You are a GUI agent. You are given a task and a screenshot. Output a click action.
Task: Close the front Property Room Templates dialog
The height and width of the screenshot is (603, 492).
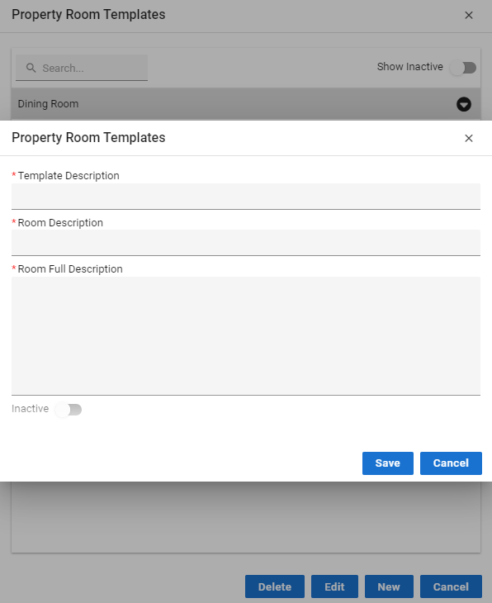tap(469, 138)
